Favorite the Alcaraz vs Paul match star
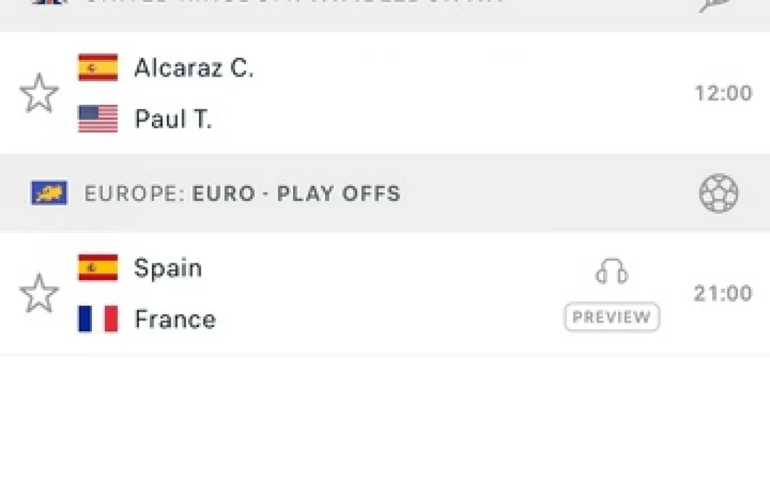The height and width of the screenshot is (481, 770). [39, 93]
